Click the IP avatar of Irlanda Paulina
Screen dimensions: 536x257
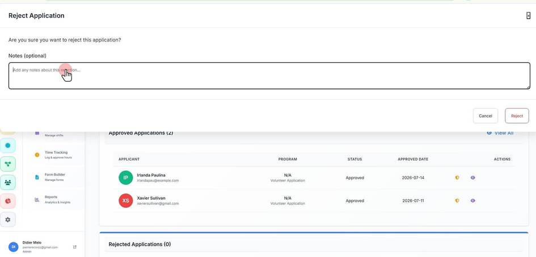(x=125, y=178)
